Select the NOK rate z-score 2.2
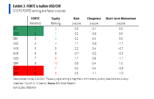The height and width of the screenshot is (99, 154). (76, 48)
